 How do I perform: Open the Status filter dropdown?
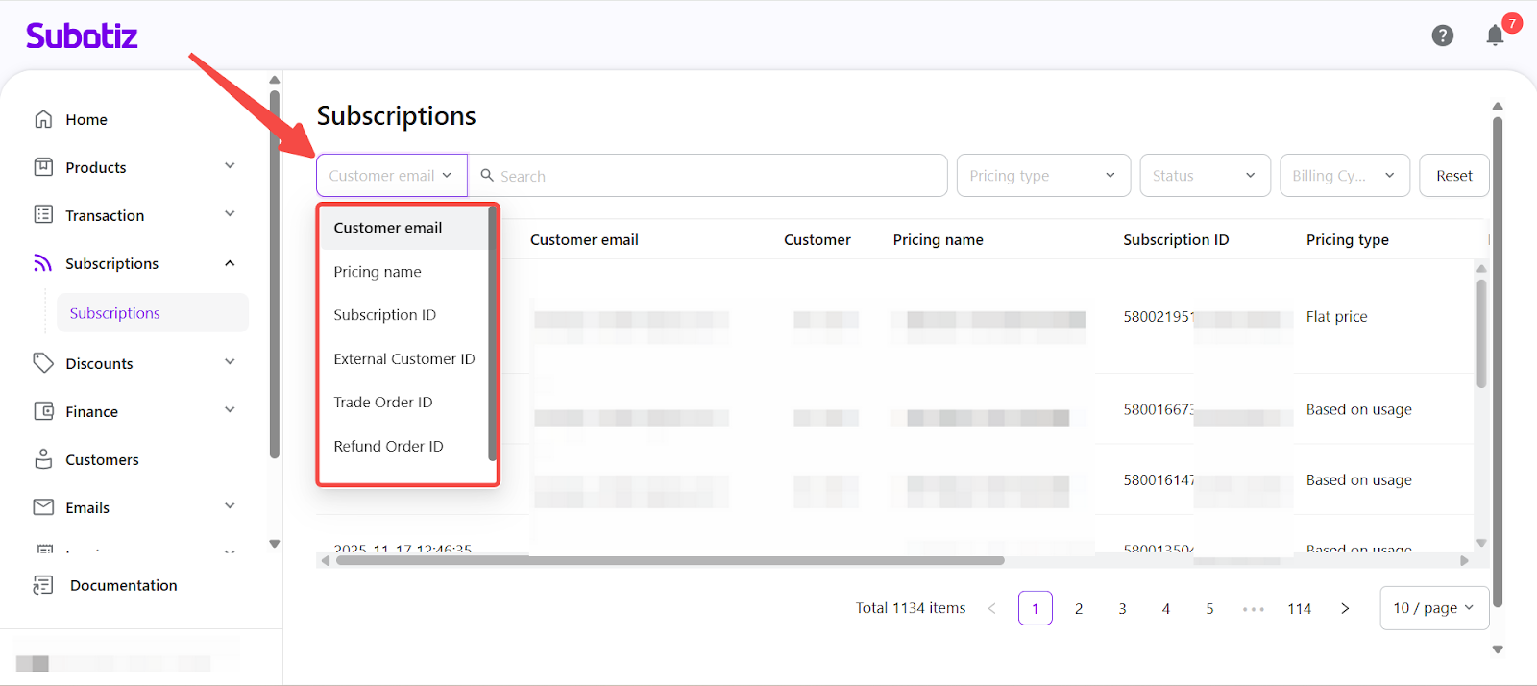[x=1204, y=176]
